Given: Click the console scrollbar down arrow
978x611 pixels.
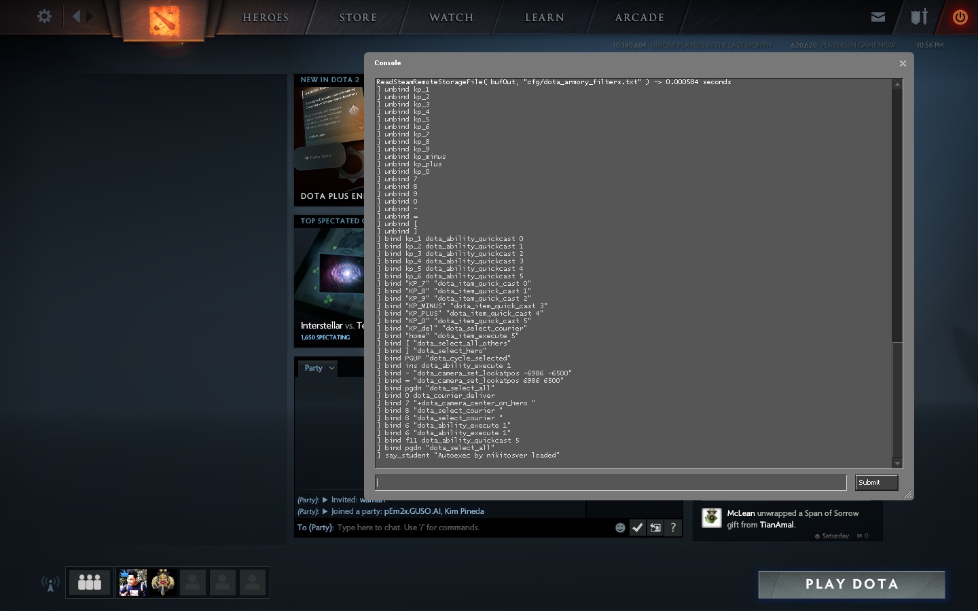Looking at the screenshot, I should [897, 464].
